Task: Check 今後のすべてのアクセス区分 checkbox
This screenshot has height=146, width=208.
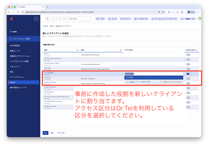Action: point(161,82)
